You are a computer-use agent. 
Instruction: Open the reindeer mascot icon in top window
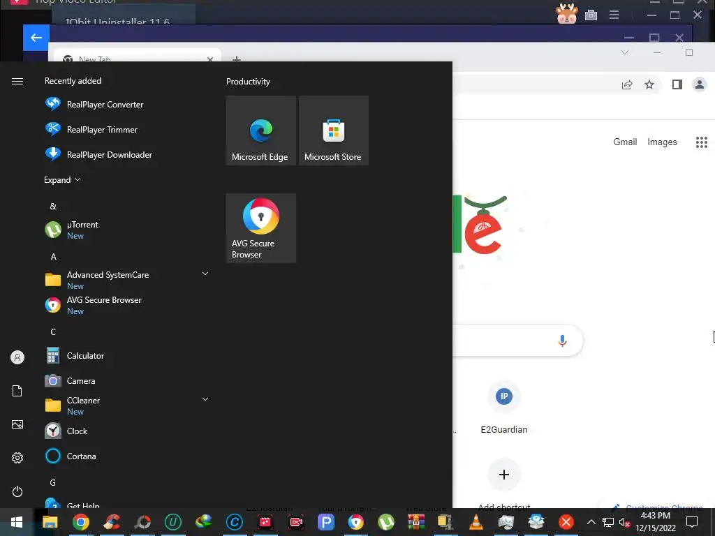[x=567, y=14]
